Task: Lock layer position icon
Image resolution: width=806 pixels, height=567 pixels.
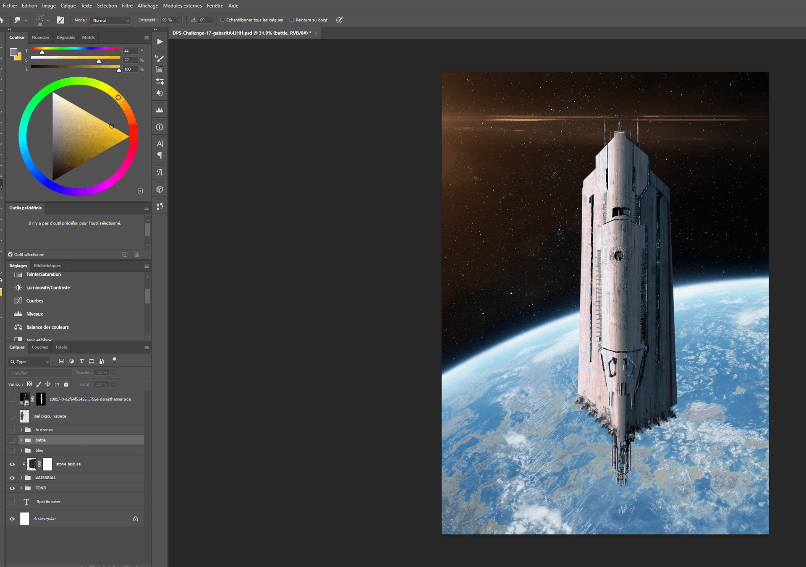Action: (48, 384)
